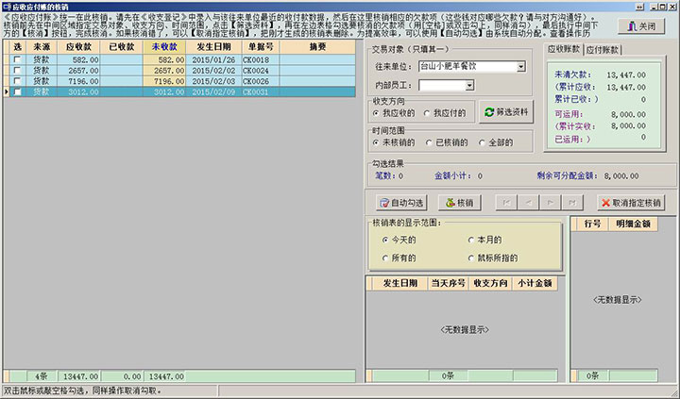
Task: Open the 内部员工 dropdown
Action: pyautogui.click(x=469, y=85)
